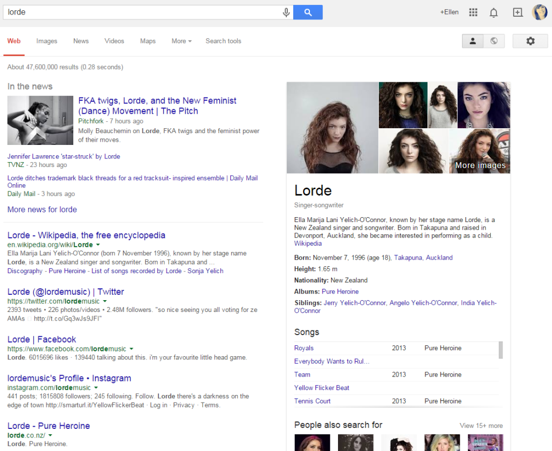The width and height of the screenshot is (552, 451).
Task: Click More news for lorde
Action: pos(42,209)
